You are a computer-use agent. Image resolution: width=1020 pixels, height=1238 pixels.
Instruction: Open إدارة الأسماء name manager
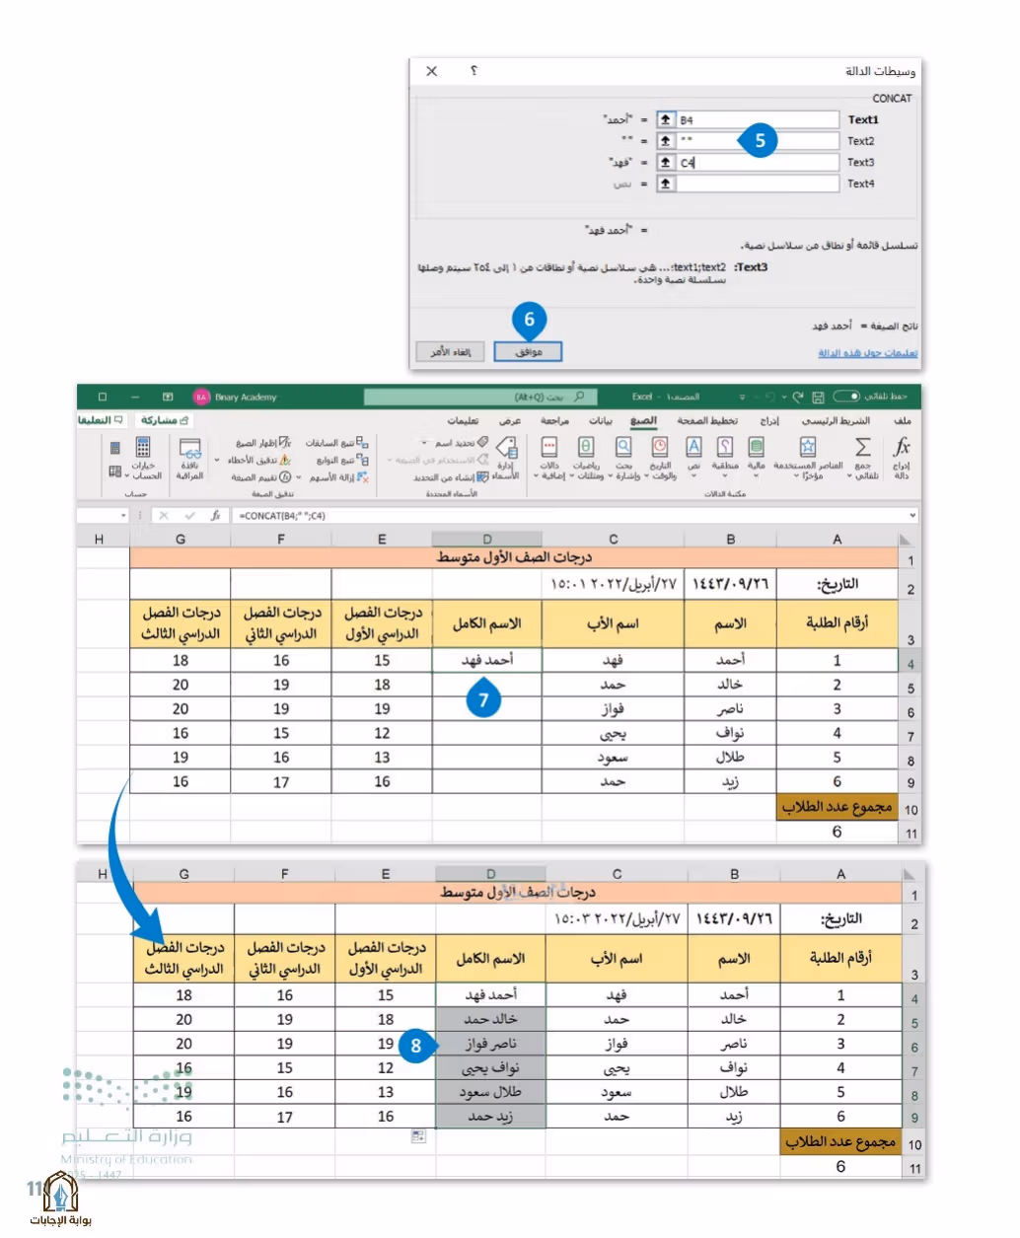coord(506,458)
